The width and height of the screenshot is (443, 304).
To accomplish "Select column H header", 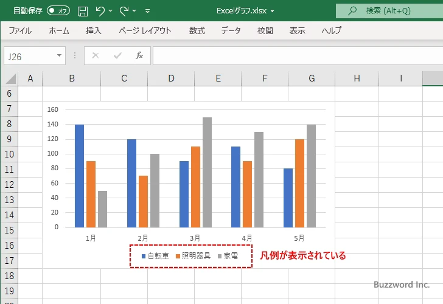I will click(357, 78).
